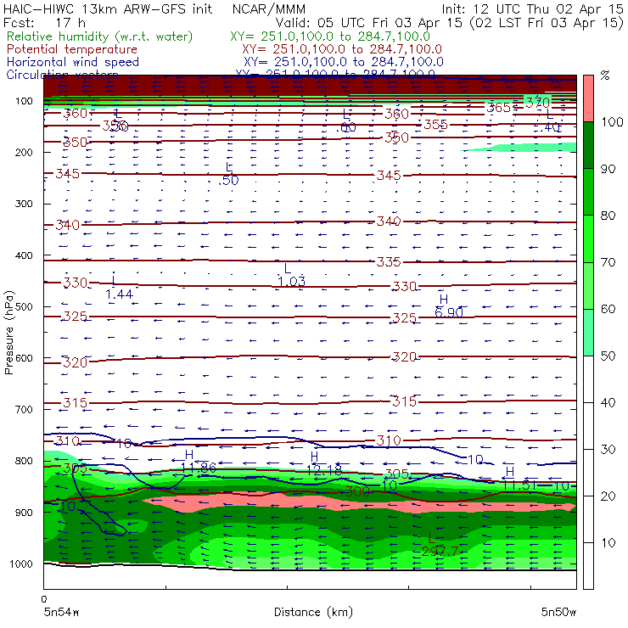Click the '10' colorbar label
This screenshot has width=628, height=628.
point(608,543)
